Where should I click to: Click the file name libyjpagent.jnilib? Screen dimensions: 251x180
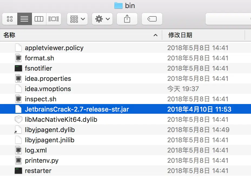[x=49, y=140]
